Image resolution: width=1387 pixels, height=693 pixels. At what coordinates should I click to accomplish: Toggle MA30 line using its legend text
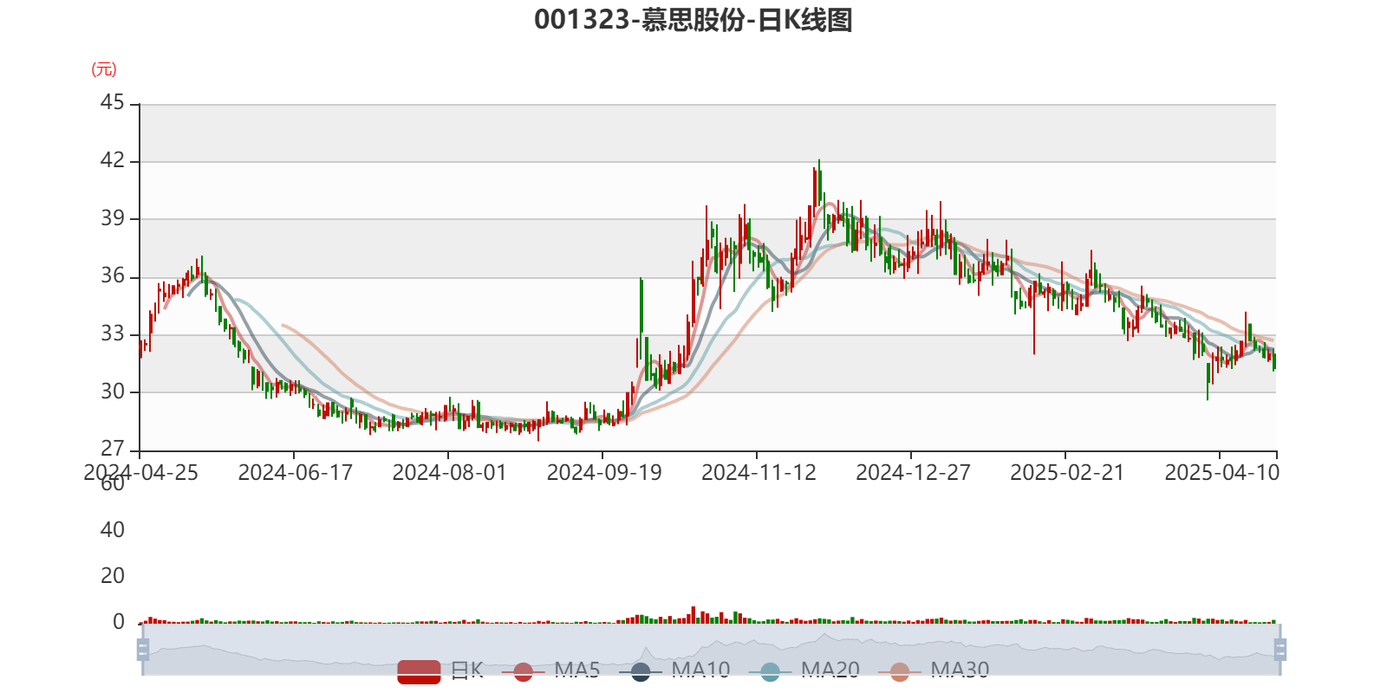coord(960,670)
